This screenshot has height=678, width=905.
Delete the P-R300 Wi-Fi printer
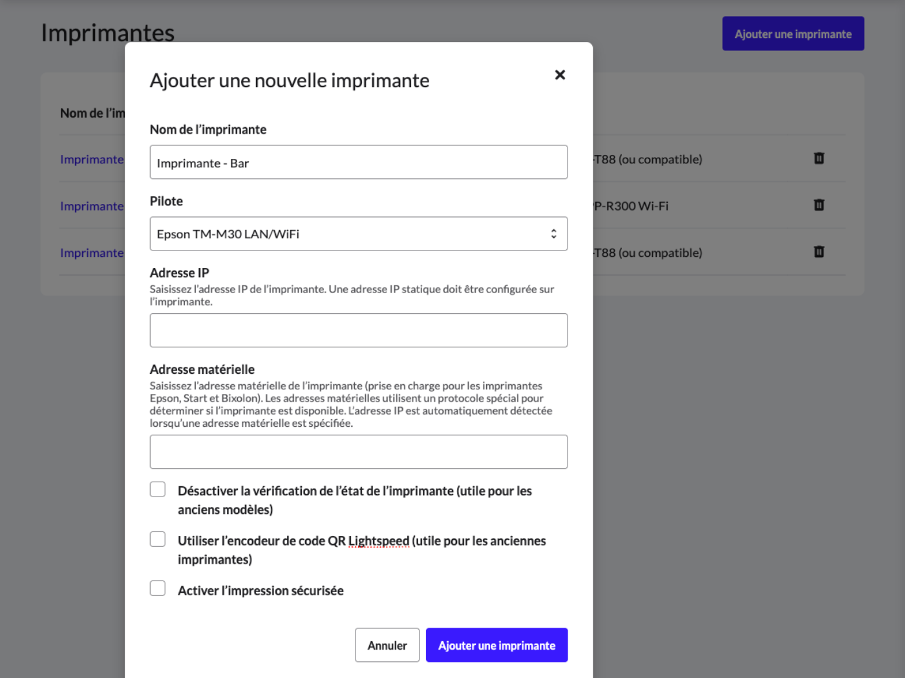point(818,205)
